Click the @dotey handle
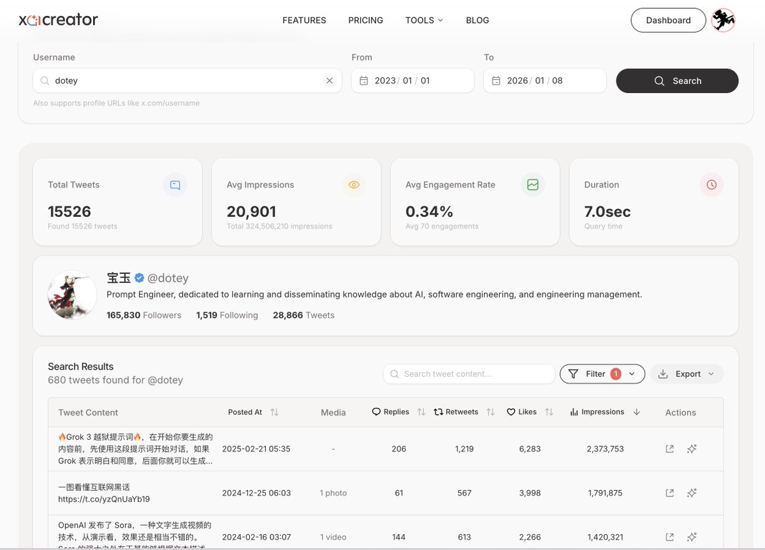Viewport: 765px width, 550px height. pyautogui.click(x=168, y=278)
